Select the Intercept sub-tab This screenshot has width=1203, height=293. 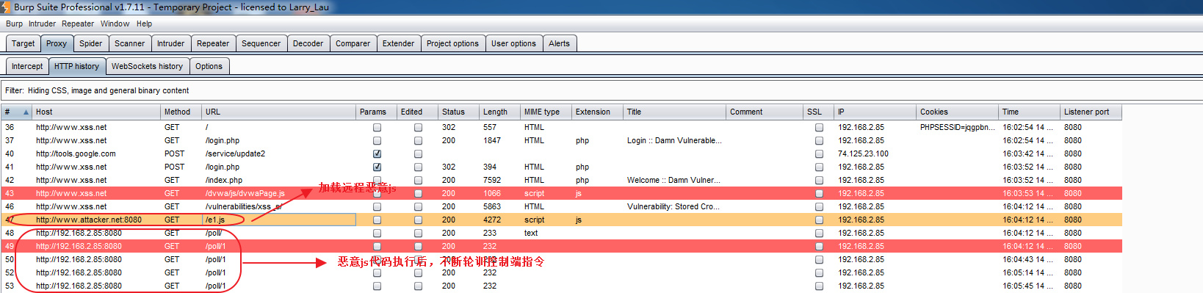point(27,66)
